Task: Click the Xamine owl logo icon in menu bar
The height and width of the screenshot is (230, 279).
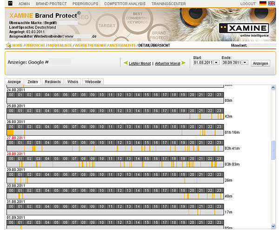Action: [x=10, y=3]
